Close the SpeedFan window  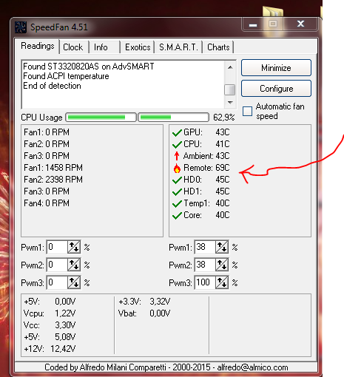click(300, 24)
